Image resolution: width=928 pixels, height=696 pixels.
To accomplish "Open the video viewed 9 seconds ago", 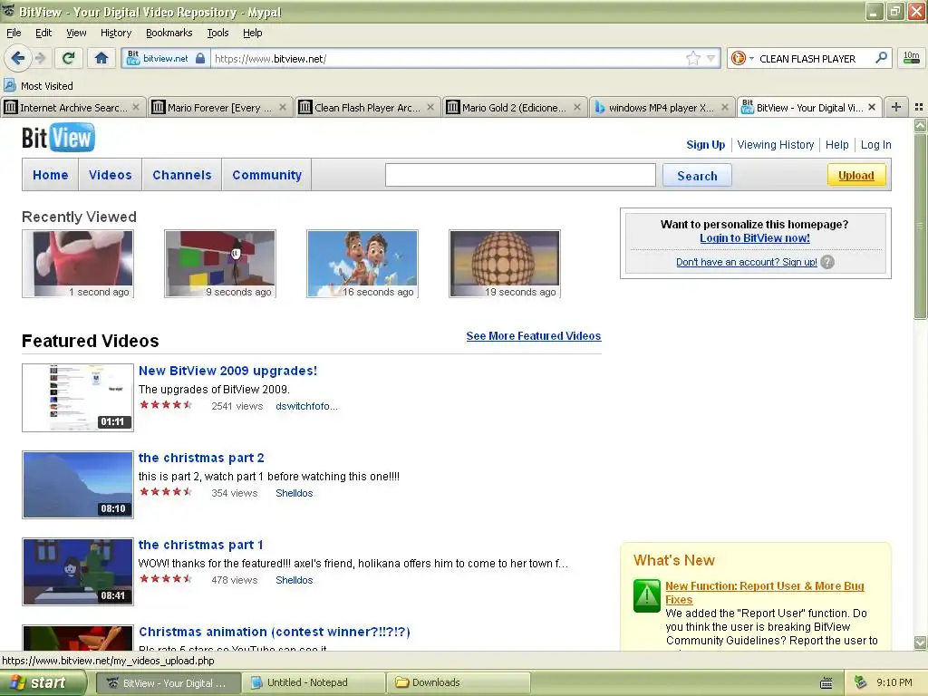I will pyautogui.click(x=219, y=264).
